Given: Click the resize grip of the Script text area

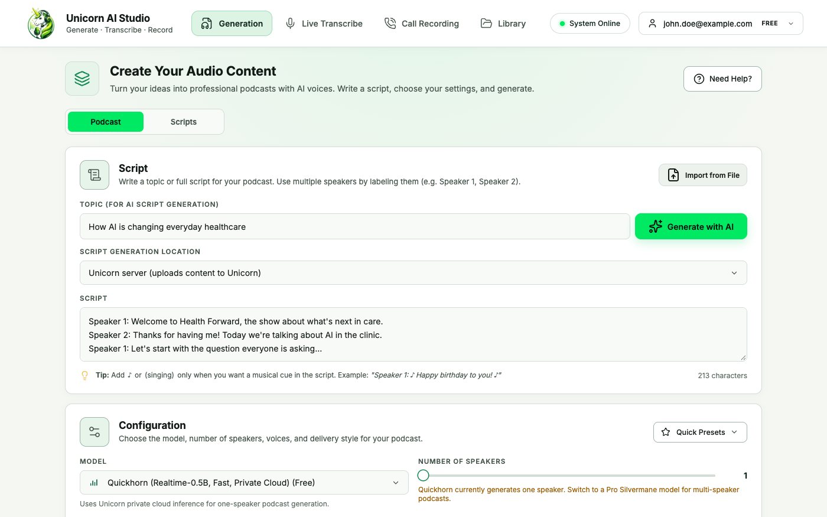Looking at the screenshot, I should (743, 357).
